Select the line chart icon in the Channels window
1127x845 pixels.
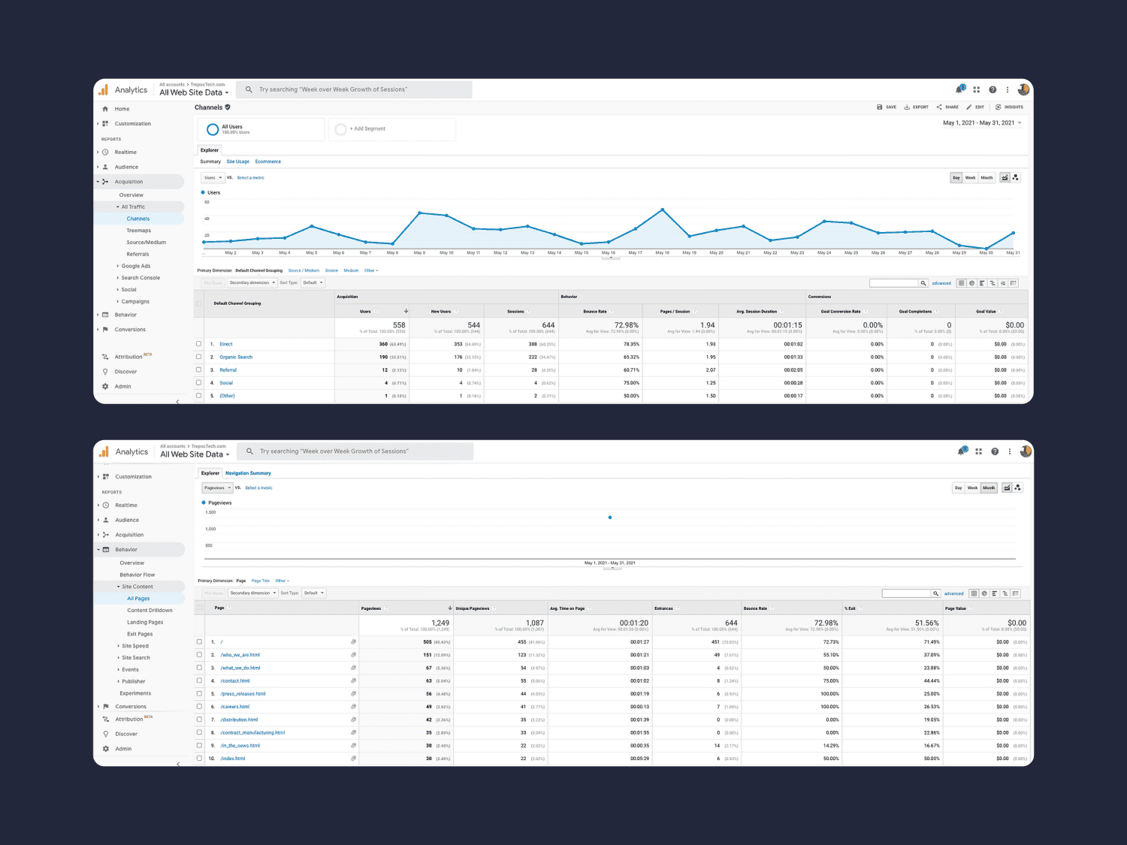click(1005, 178)
